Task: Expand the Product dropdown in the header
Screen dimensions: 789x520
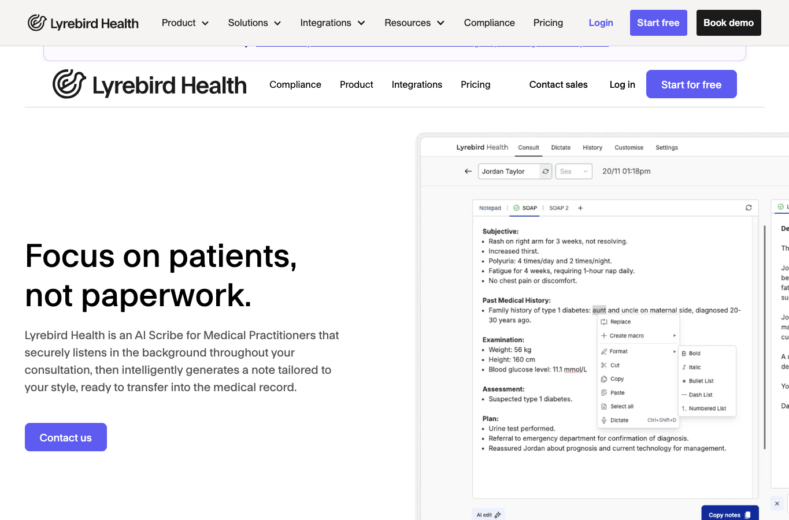Action: pyautogui.click(x=185, y=23)
